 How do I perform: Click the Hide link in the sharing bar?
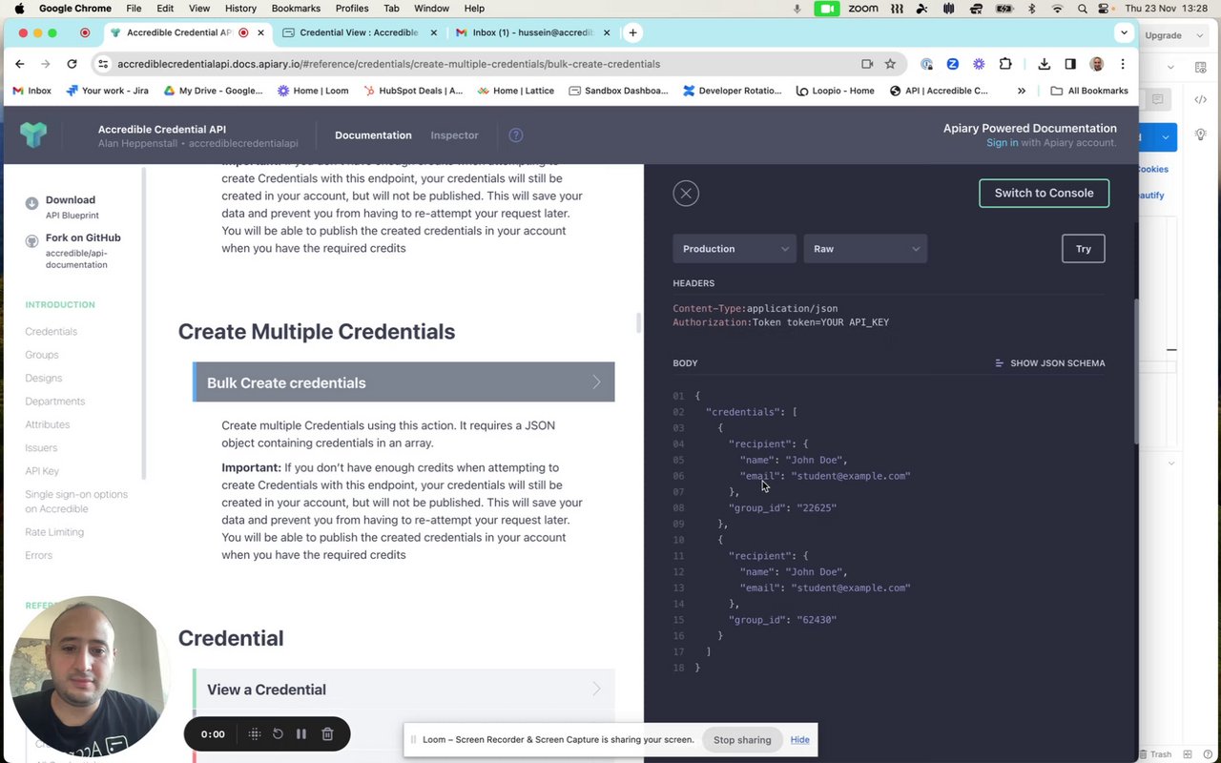click(x=799, y=740)
